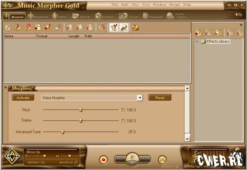Move file down with the down-arrow document icon
This screenshot has width=247, height=170.
pyautogui.click(x=89, y=27)
